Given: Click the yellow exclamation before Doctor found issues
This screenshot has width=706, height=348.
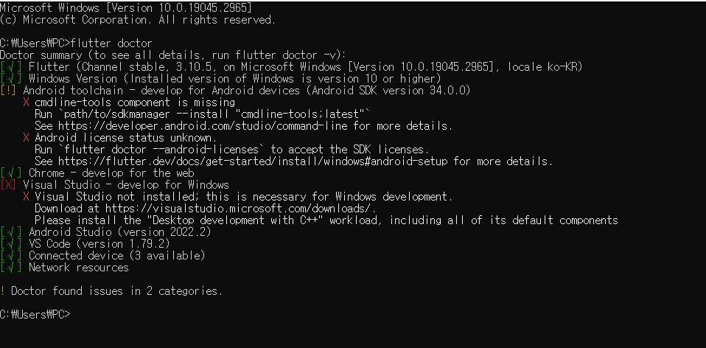Looking at the screenshot, I should click(3, 290).
